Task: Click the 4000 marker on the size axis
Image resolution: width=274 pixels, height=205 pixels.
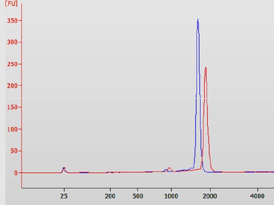Action: [257, 197]
